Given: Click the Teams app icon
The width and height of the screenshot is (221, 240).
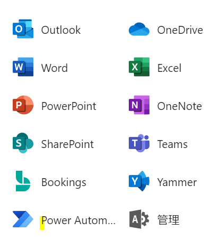Looking at the screenshot, I should coord(139,143).
